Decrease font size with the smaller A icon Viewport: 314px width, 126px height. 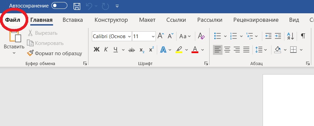(x=171, y=36)
